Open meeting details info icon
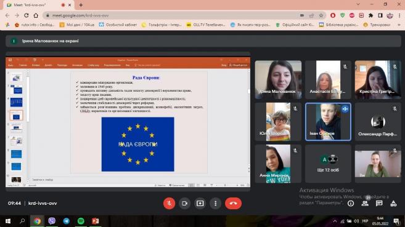This screenshot has width=405, height=227. (351, 203)
